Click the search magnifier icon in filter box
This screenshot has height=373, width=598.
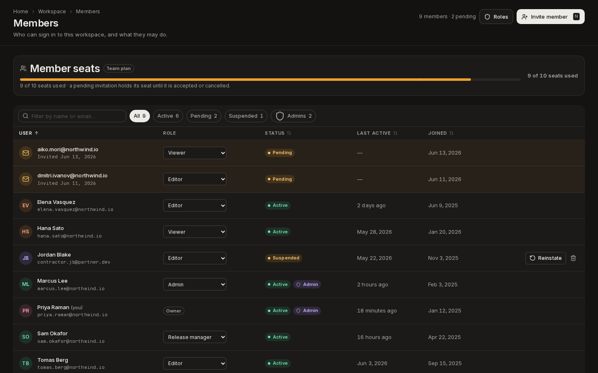[x=26, y=116]
